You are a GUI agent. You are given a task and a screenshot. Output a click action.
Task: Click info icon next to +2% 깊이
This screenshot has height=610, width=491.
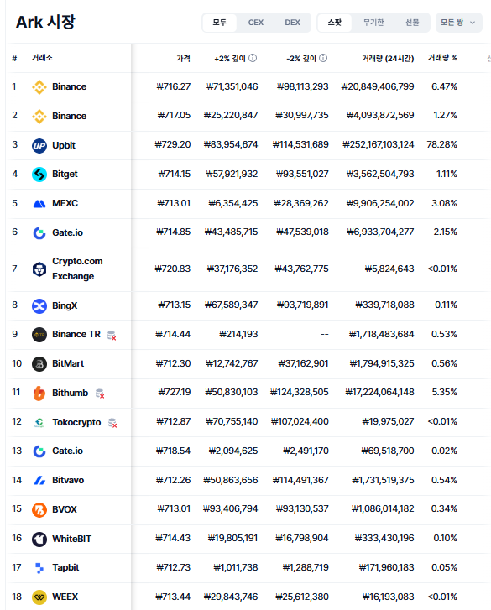[253, 58]
